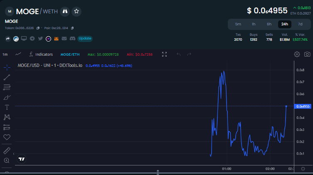
Task: Select the 5m stats interval
Action: pos(238,24)
